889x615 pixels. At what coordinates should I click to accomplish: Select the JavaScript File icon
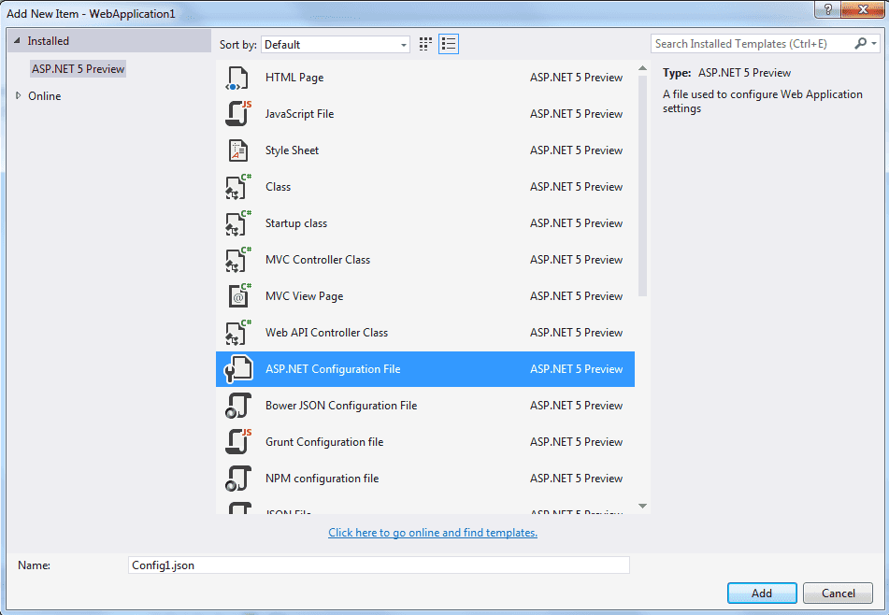(238, 114)
